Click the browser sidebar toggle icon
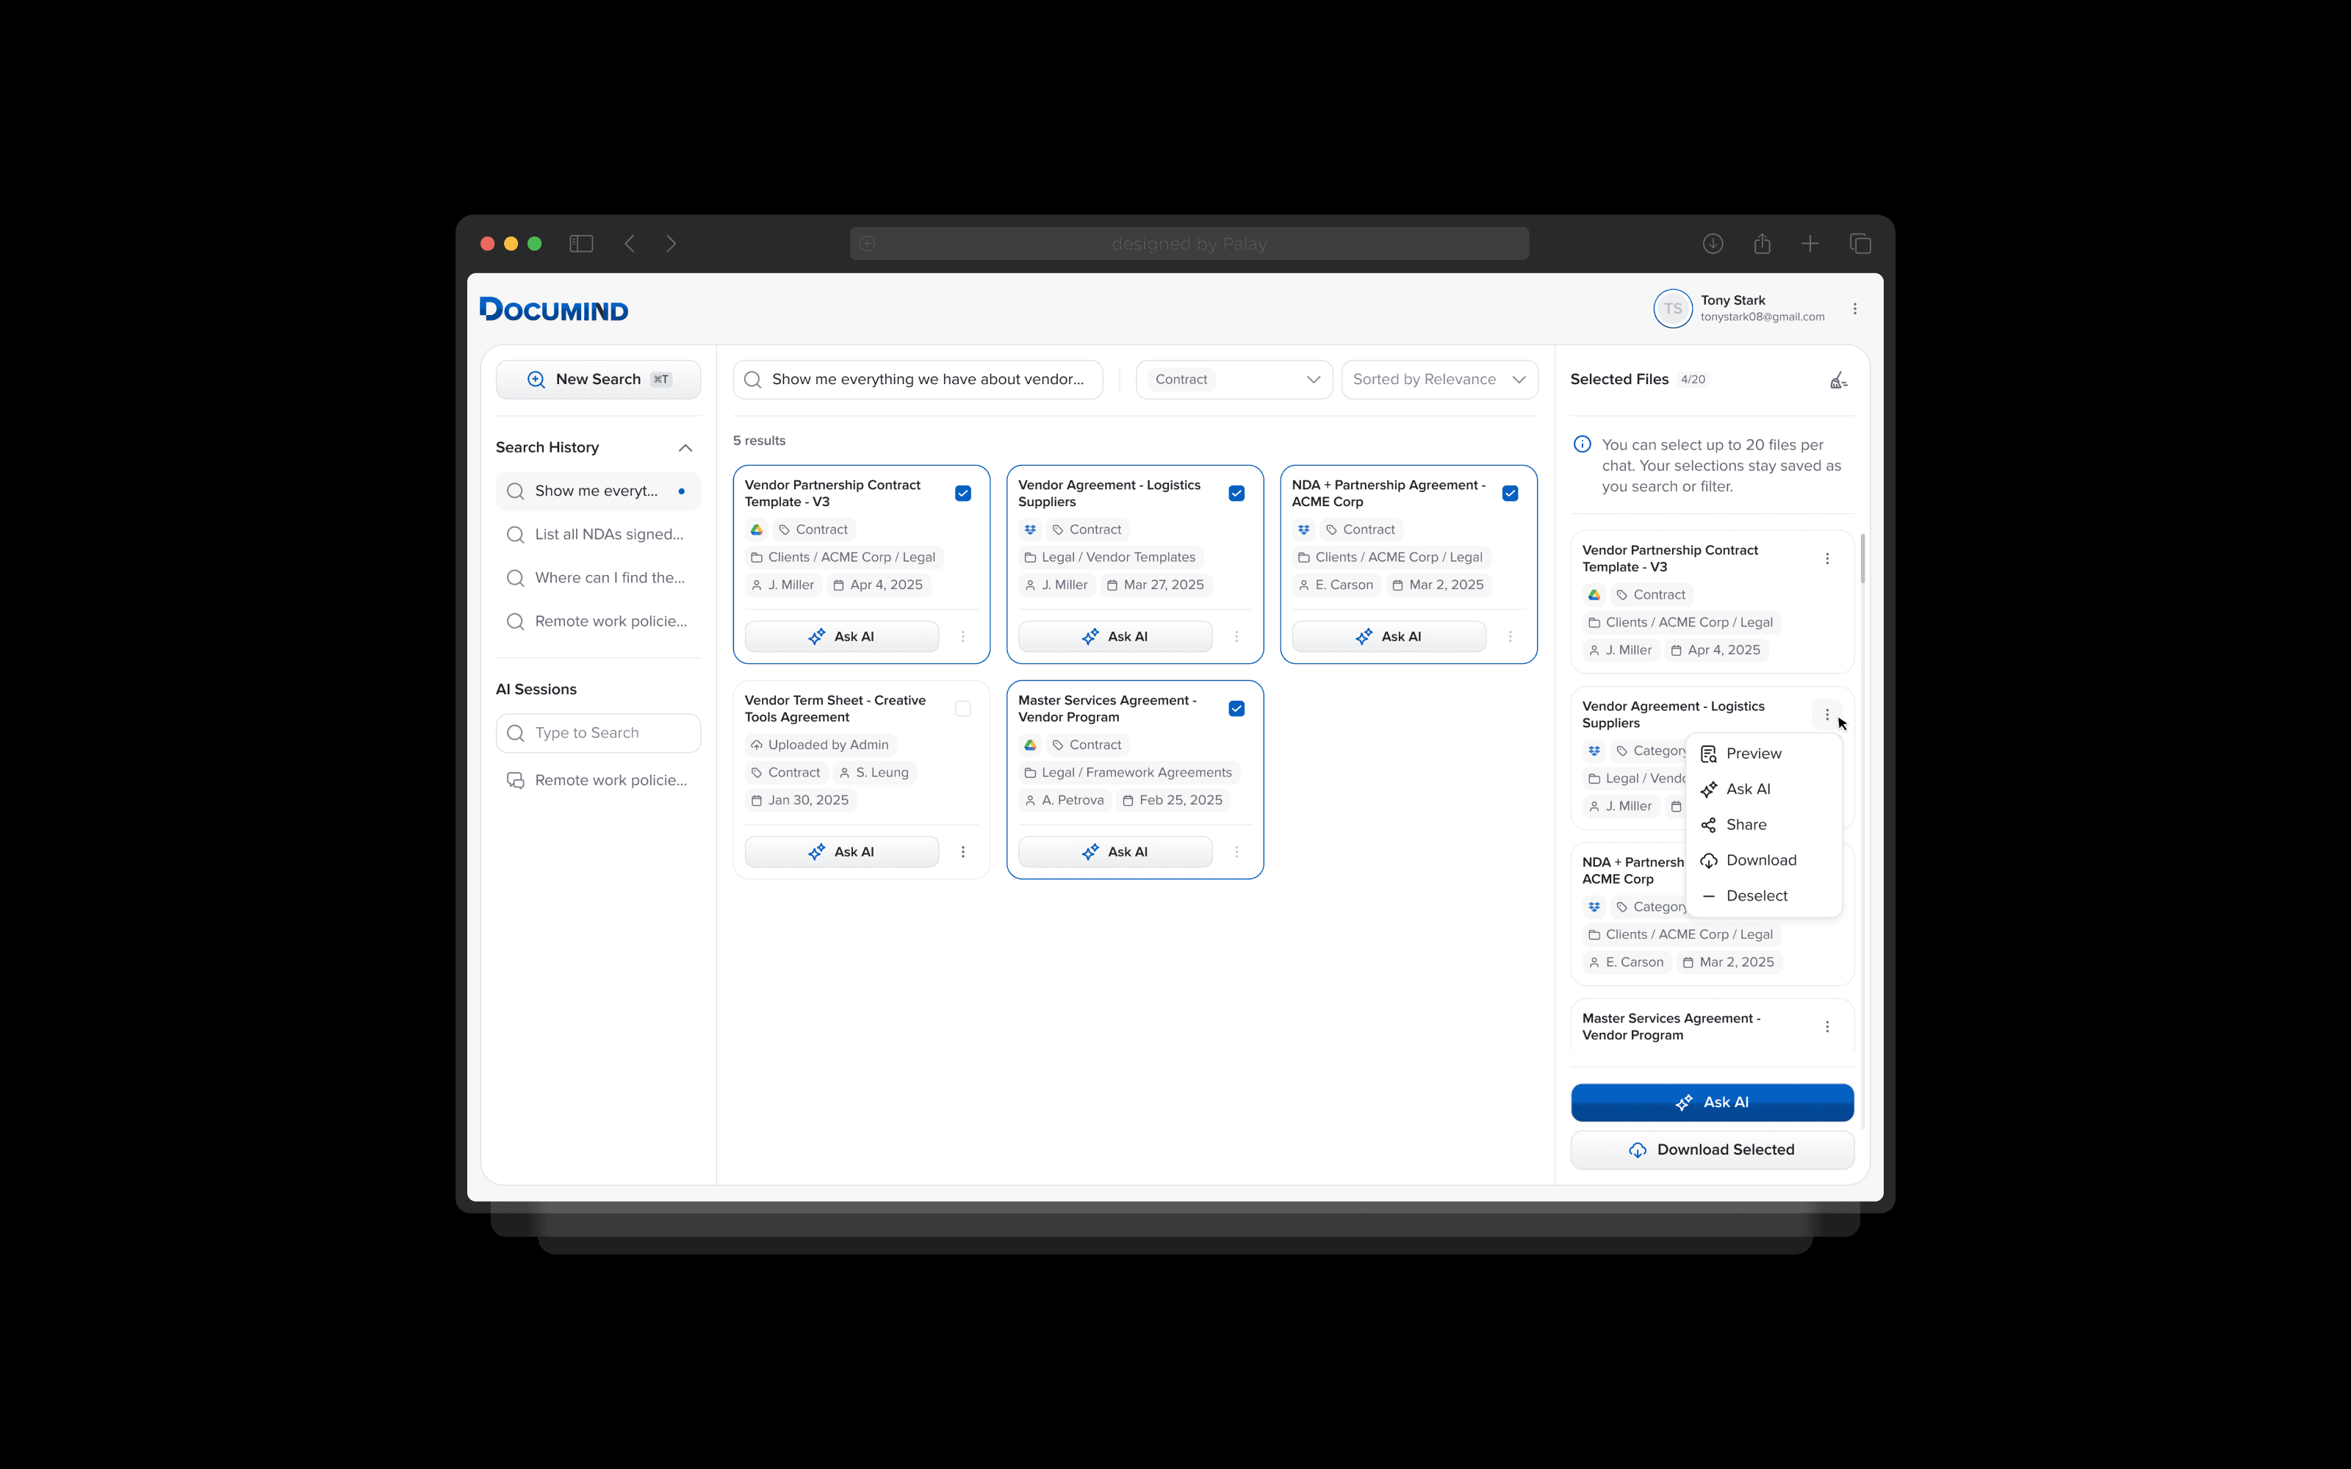The image size is (2351, 1469). pyautogui.click(x=581, y=244)
